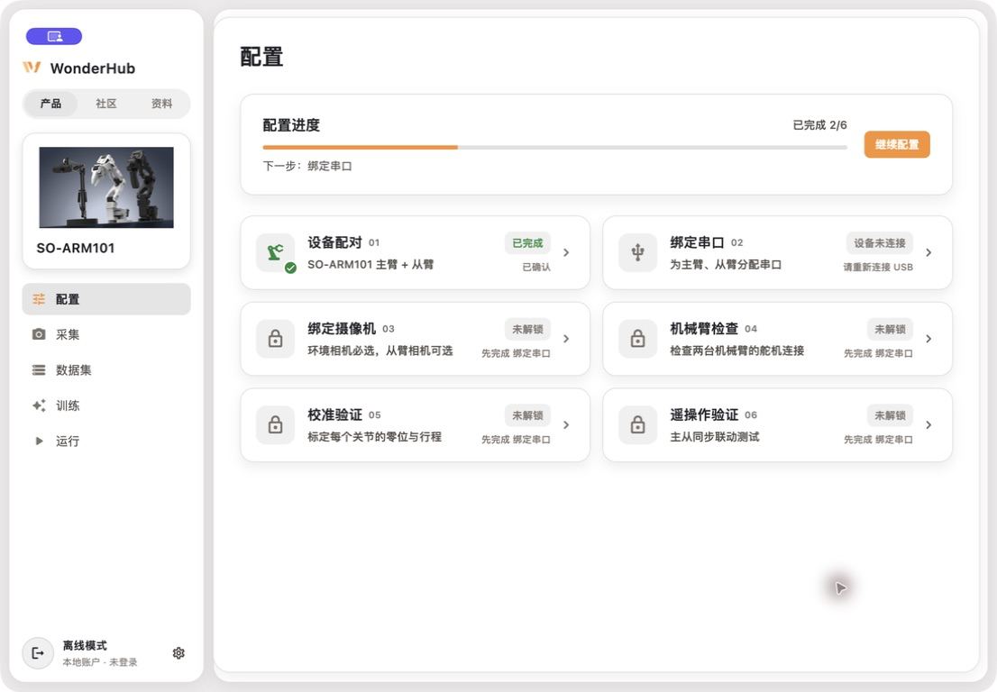Click the SO-ARM101 product thumbnail image
This screenshot has height=692, width=997.
tap(106, 187)
